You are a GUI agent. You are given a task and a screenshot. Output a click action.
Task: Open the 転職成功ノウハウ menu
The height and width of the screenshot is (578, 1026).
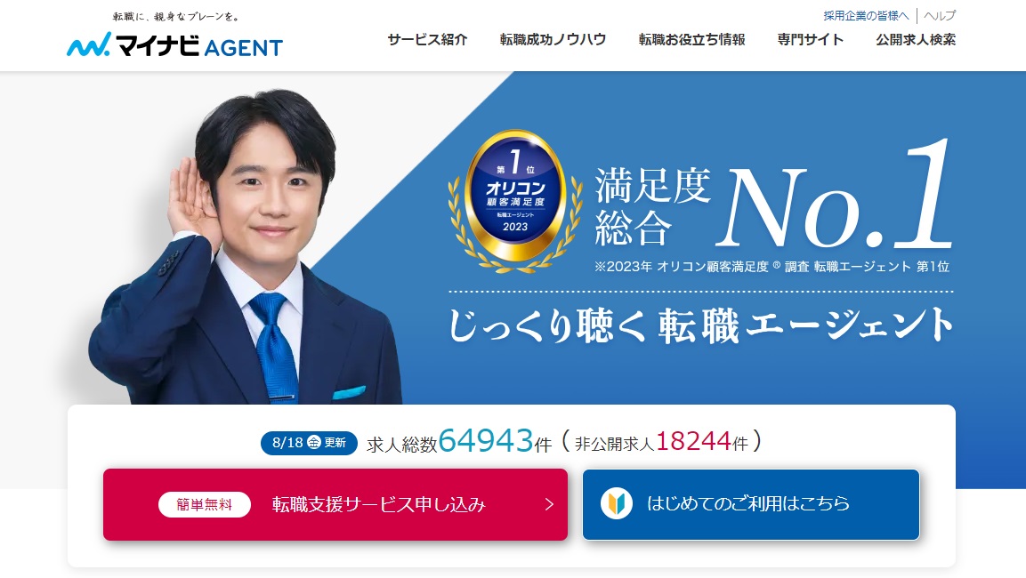[x=553, y=39]
